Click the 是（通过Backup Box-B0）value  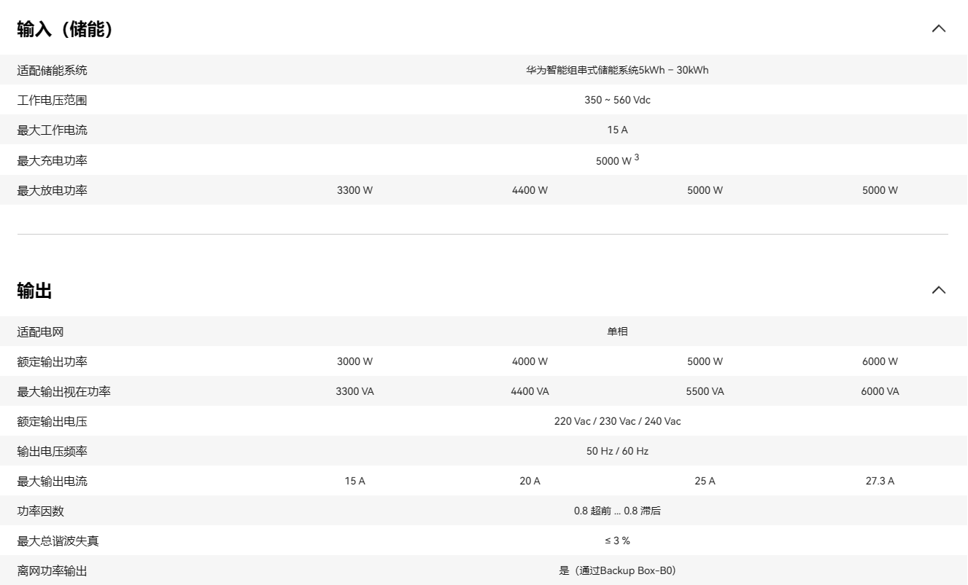point(617,570)
